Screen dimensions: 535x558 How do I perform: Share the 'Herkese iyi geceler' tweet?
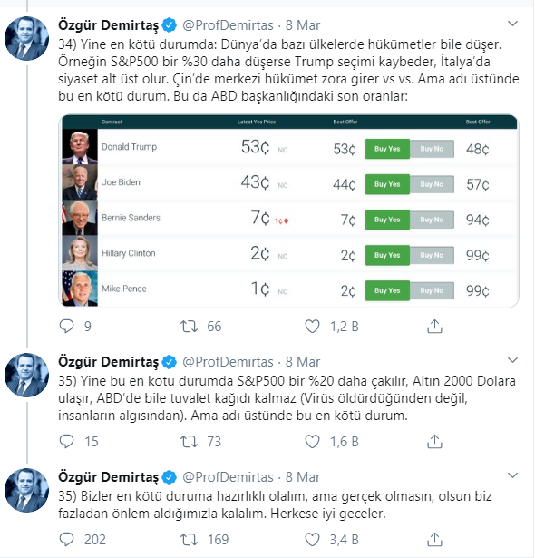(434, 540)
